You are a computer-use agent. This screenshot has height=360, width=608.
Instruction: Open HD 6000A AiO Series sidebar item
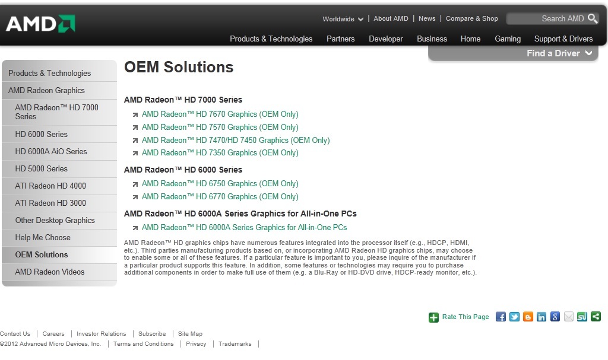point(59,151)
